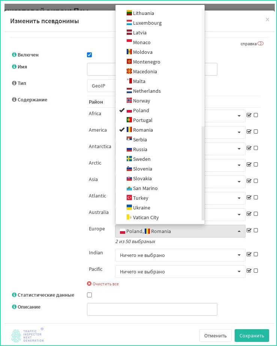Viewport: 277px width, 346px height.
Task: Select all countries icon in Europe row
Action: tap(249, 230)
